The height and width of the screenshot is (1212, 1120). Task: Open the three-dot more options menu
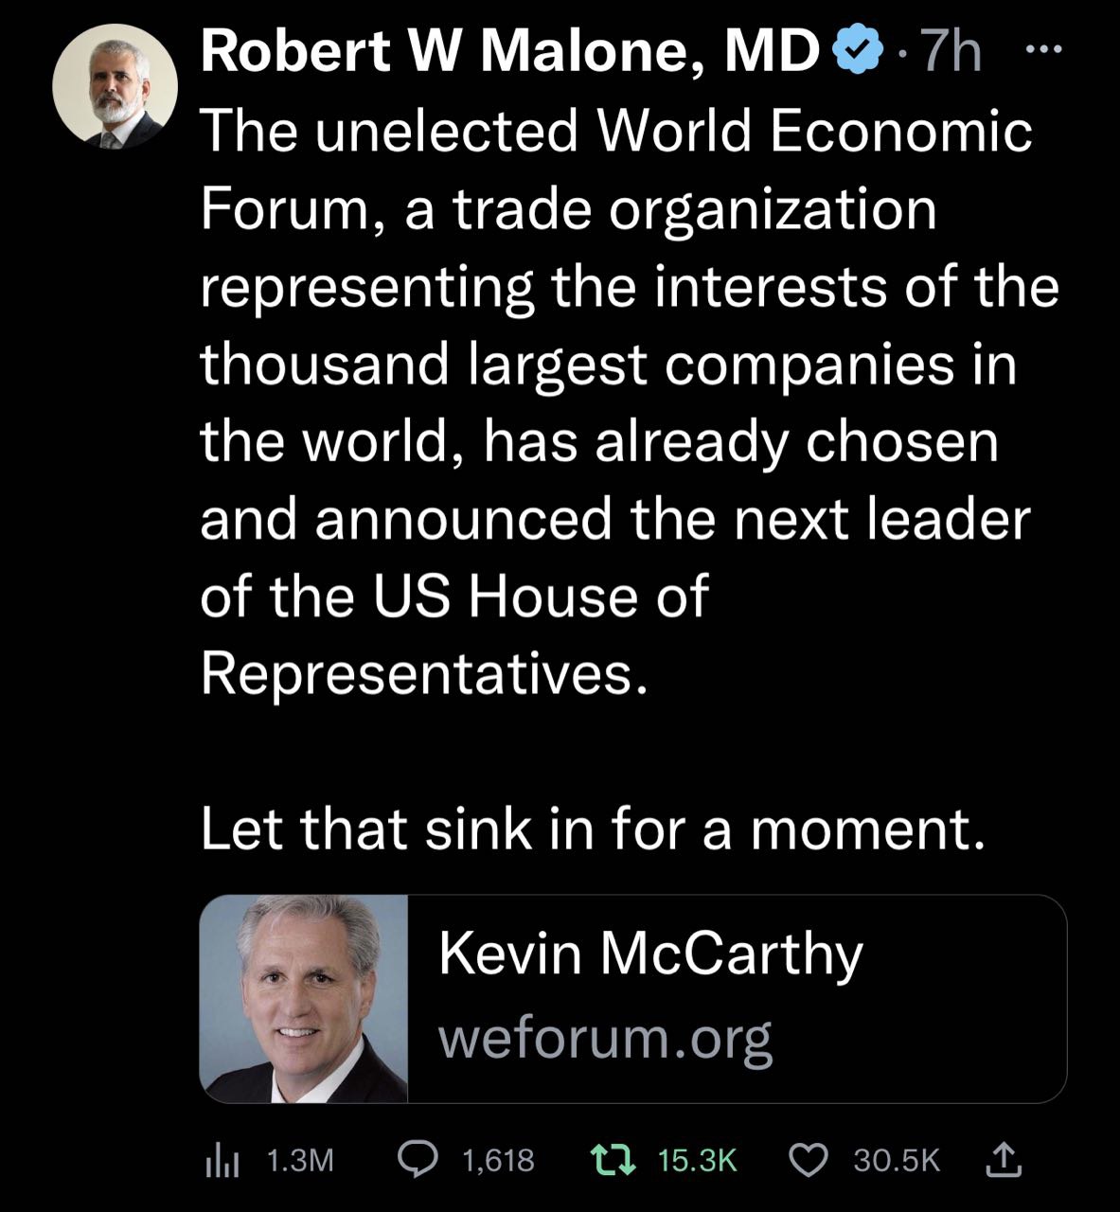[1044, 48]
